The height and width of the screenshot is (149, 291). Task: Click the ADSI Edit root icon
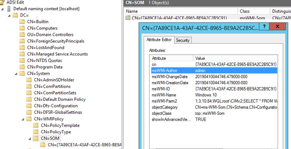[2, 2]
